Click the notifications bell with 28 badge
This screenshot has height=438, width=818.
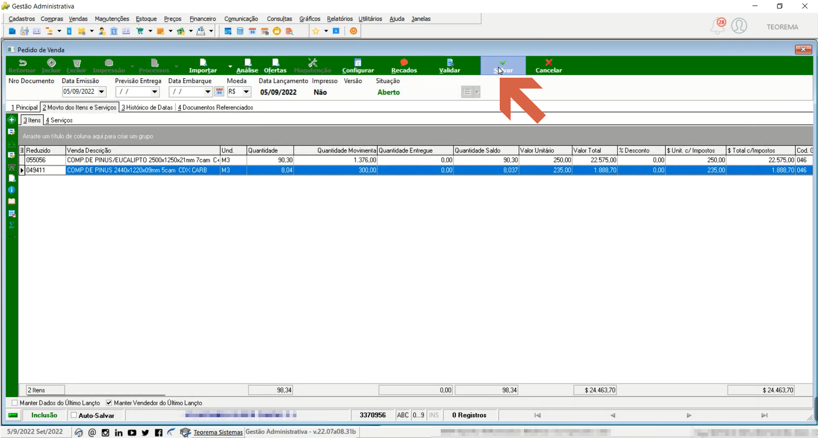coord(718,26)
